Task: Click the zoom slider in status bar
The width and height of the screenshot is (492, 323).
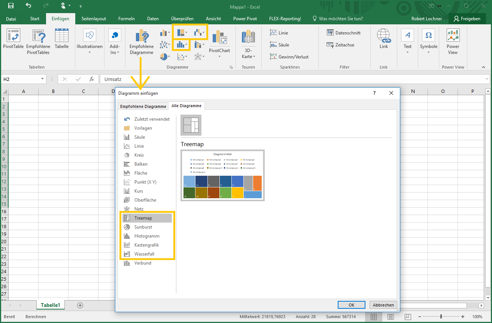Action: (441, 317)
